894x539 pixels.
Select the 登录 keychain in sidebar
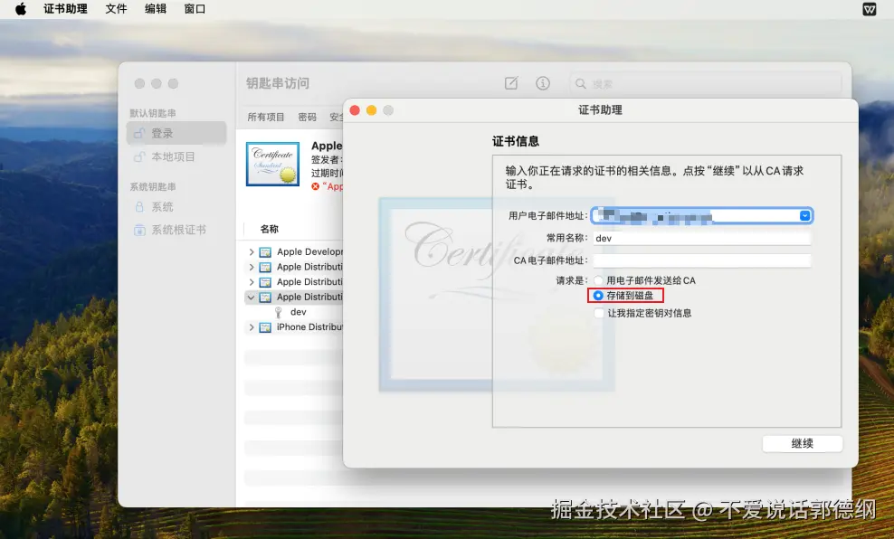pos(176,133)
